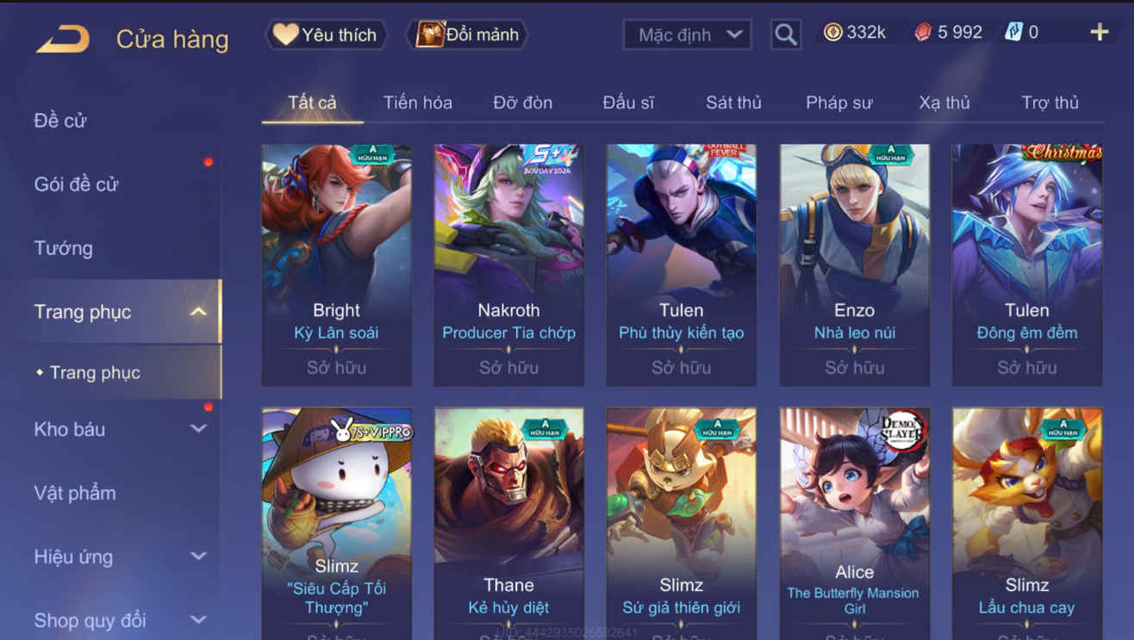Expand the Hiệu ứng sidebar section

click(x=198, y=556)
